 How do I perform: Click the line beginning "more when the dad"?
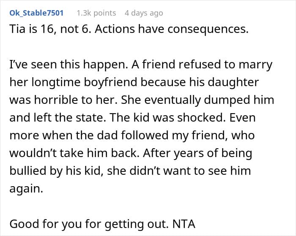point(132,136)
